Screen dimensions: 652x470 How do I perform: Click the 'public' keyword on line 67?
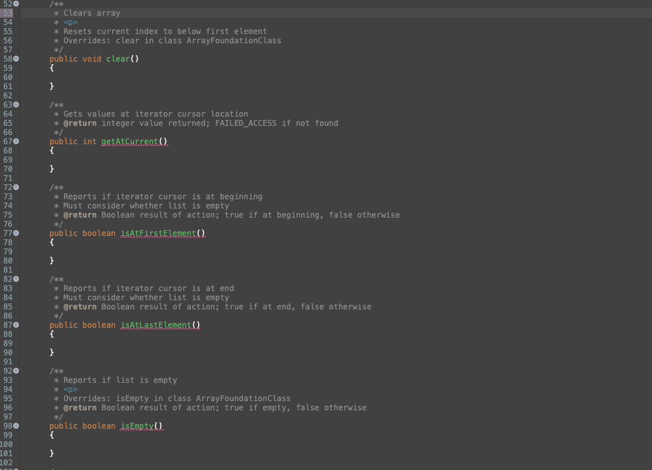pos(63,142)
